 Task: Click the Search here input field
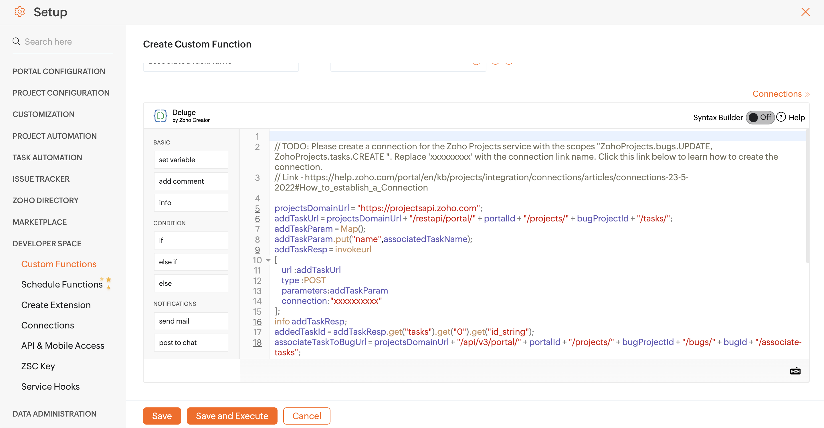[67, 41]
